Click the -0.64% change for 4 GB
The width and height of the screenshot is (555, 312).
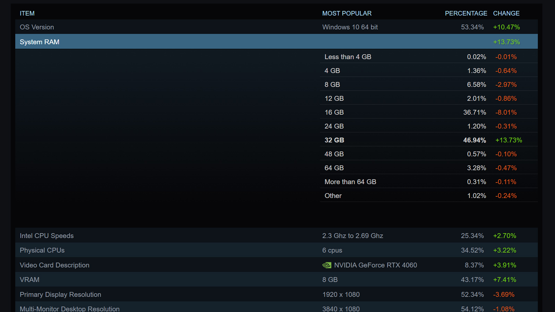(506, 71)
